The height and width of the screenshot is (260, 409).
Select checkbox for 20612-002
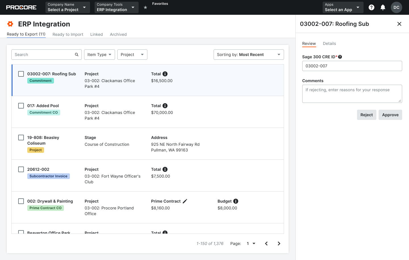[21, 169]
